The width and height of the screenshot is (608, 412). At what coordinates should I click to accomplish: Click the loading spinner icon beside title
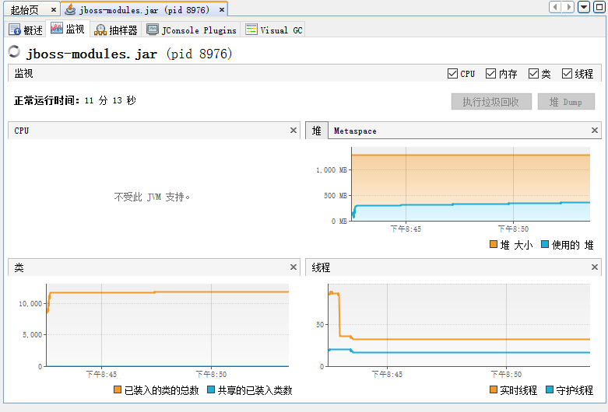(x=14, y=51)
